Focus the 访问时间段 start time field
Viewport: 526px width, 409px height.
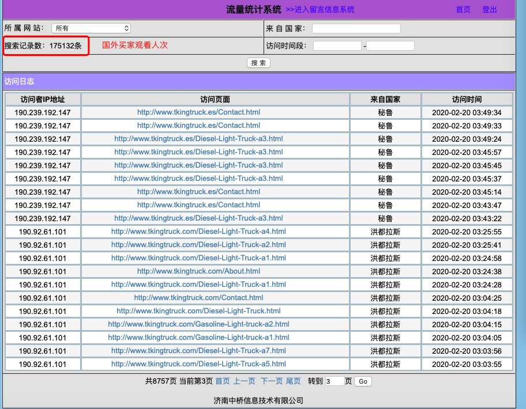coord(337,46)
